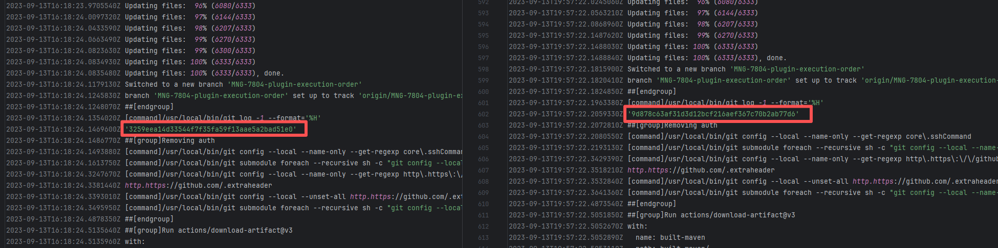998x248 pixels.
Task: Collapse the 'Removing auth' group in left pane
Action: [x=169, y=141]
